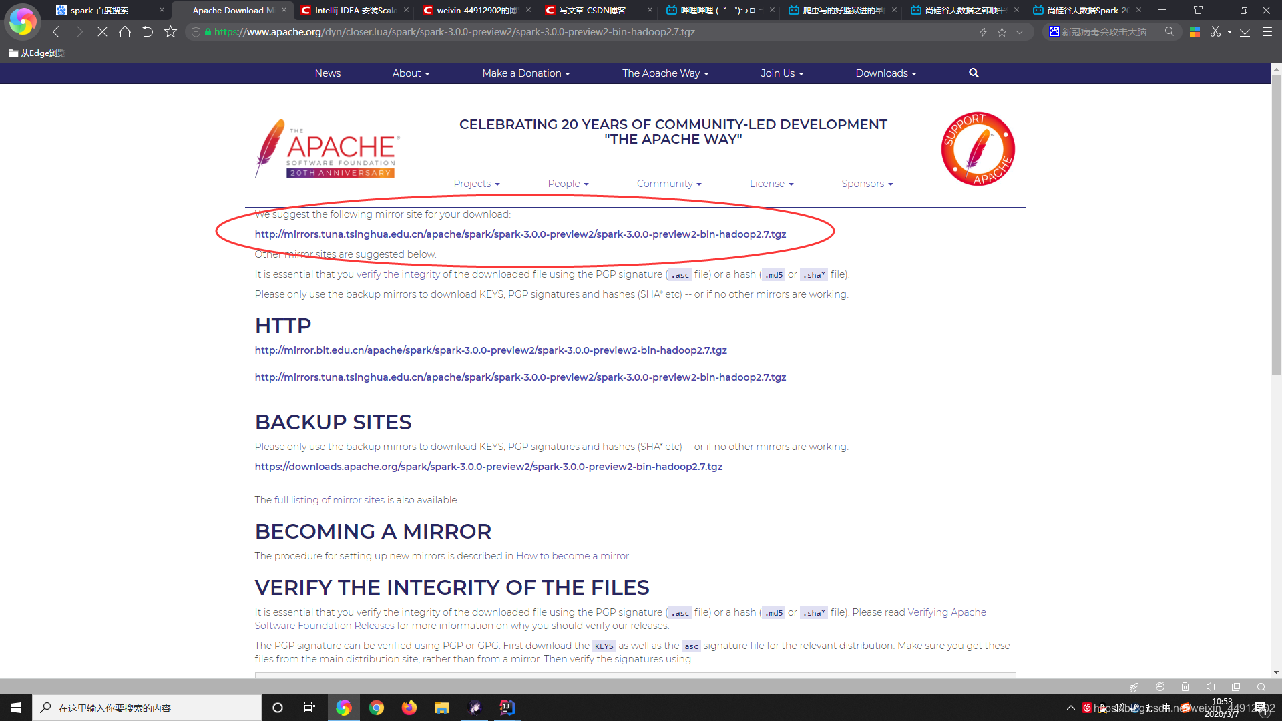Open the zoom magnifier in browser status bar
Screen dimensions: 1282x721
tap(1261, 687)
